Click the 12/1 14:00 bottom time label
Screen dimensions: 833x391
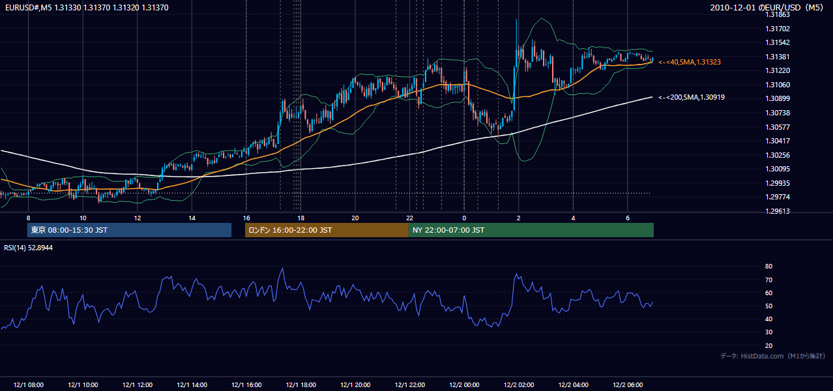[x=192, y=385]
